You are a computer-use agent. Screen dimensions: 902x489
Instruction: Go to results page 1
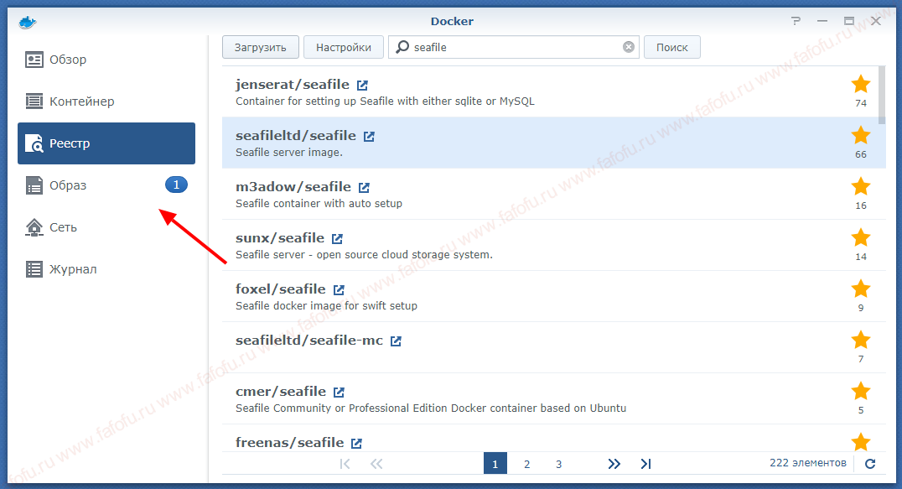[x=495, y=464]
